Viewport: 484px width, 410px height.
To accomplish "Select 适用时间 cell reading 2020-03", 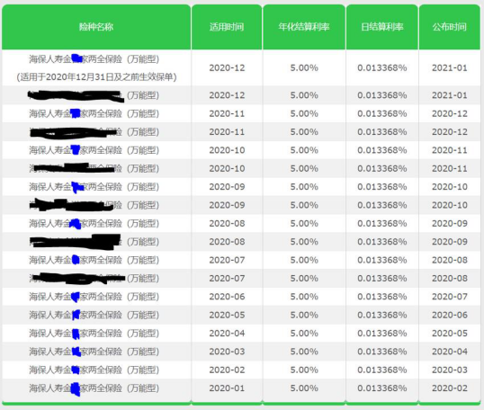I will click(x=227, y=352).
